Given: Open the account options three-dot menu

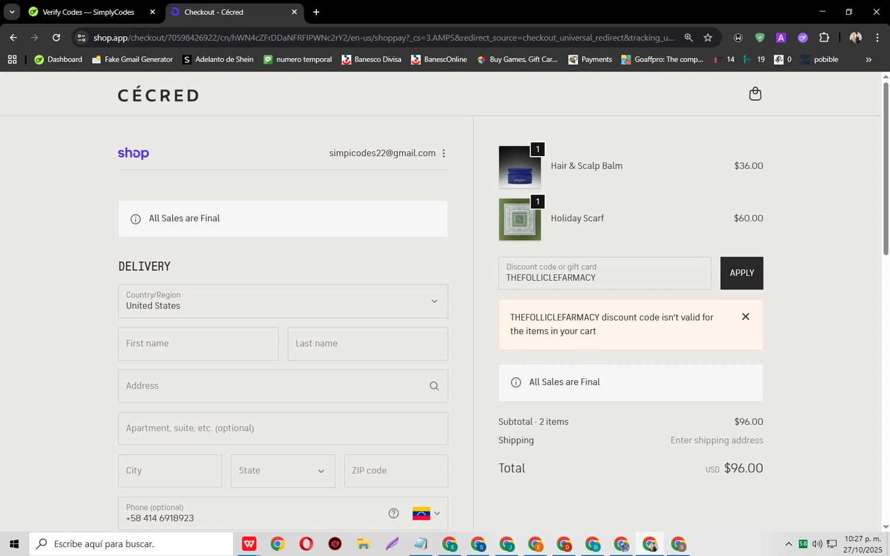Looking at the screenshot, I should pyautogui.click(x=444, y=153).
